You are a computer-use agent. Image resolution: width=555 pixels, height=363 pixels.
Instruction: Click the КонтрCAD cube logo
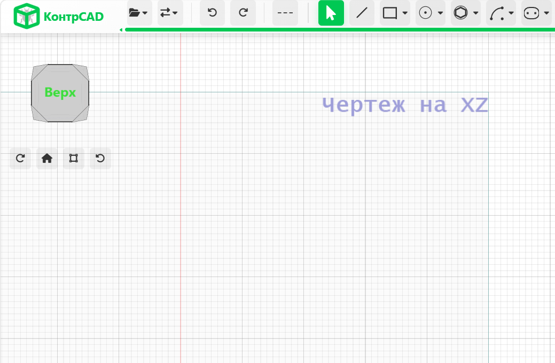tap(26, 16)
